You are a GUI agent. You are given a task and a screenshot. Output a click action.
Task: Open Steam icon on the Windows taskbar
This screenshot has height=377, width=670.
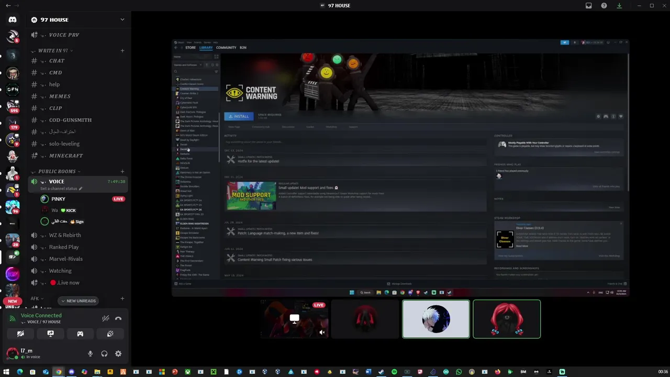pos(381,372)
